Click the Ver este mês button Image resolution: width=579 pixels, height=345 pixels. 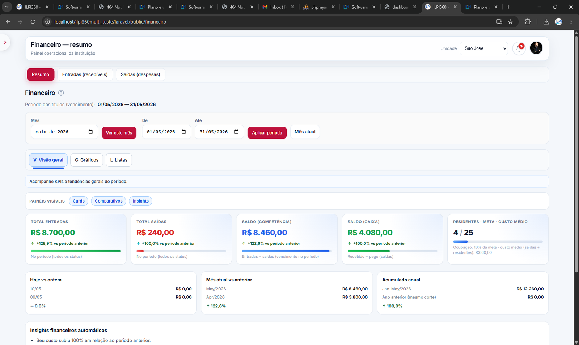(x=119, y=133)
